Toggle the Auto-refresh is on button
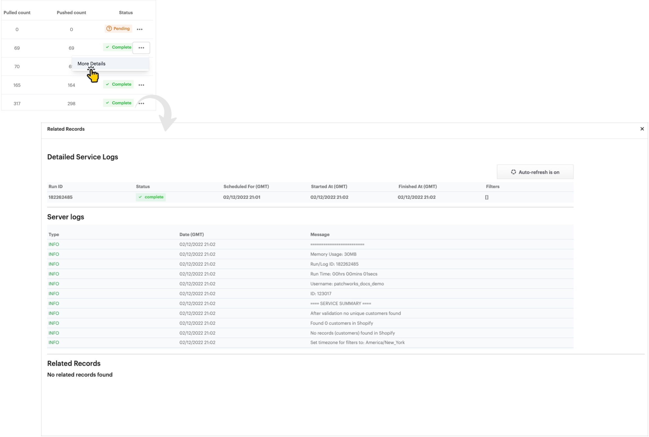 (535, 172)
